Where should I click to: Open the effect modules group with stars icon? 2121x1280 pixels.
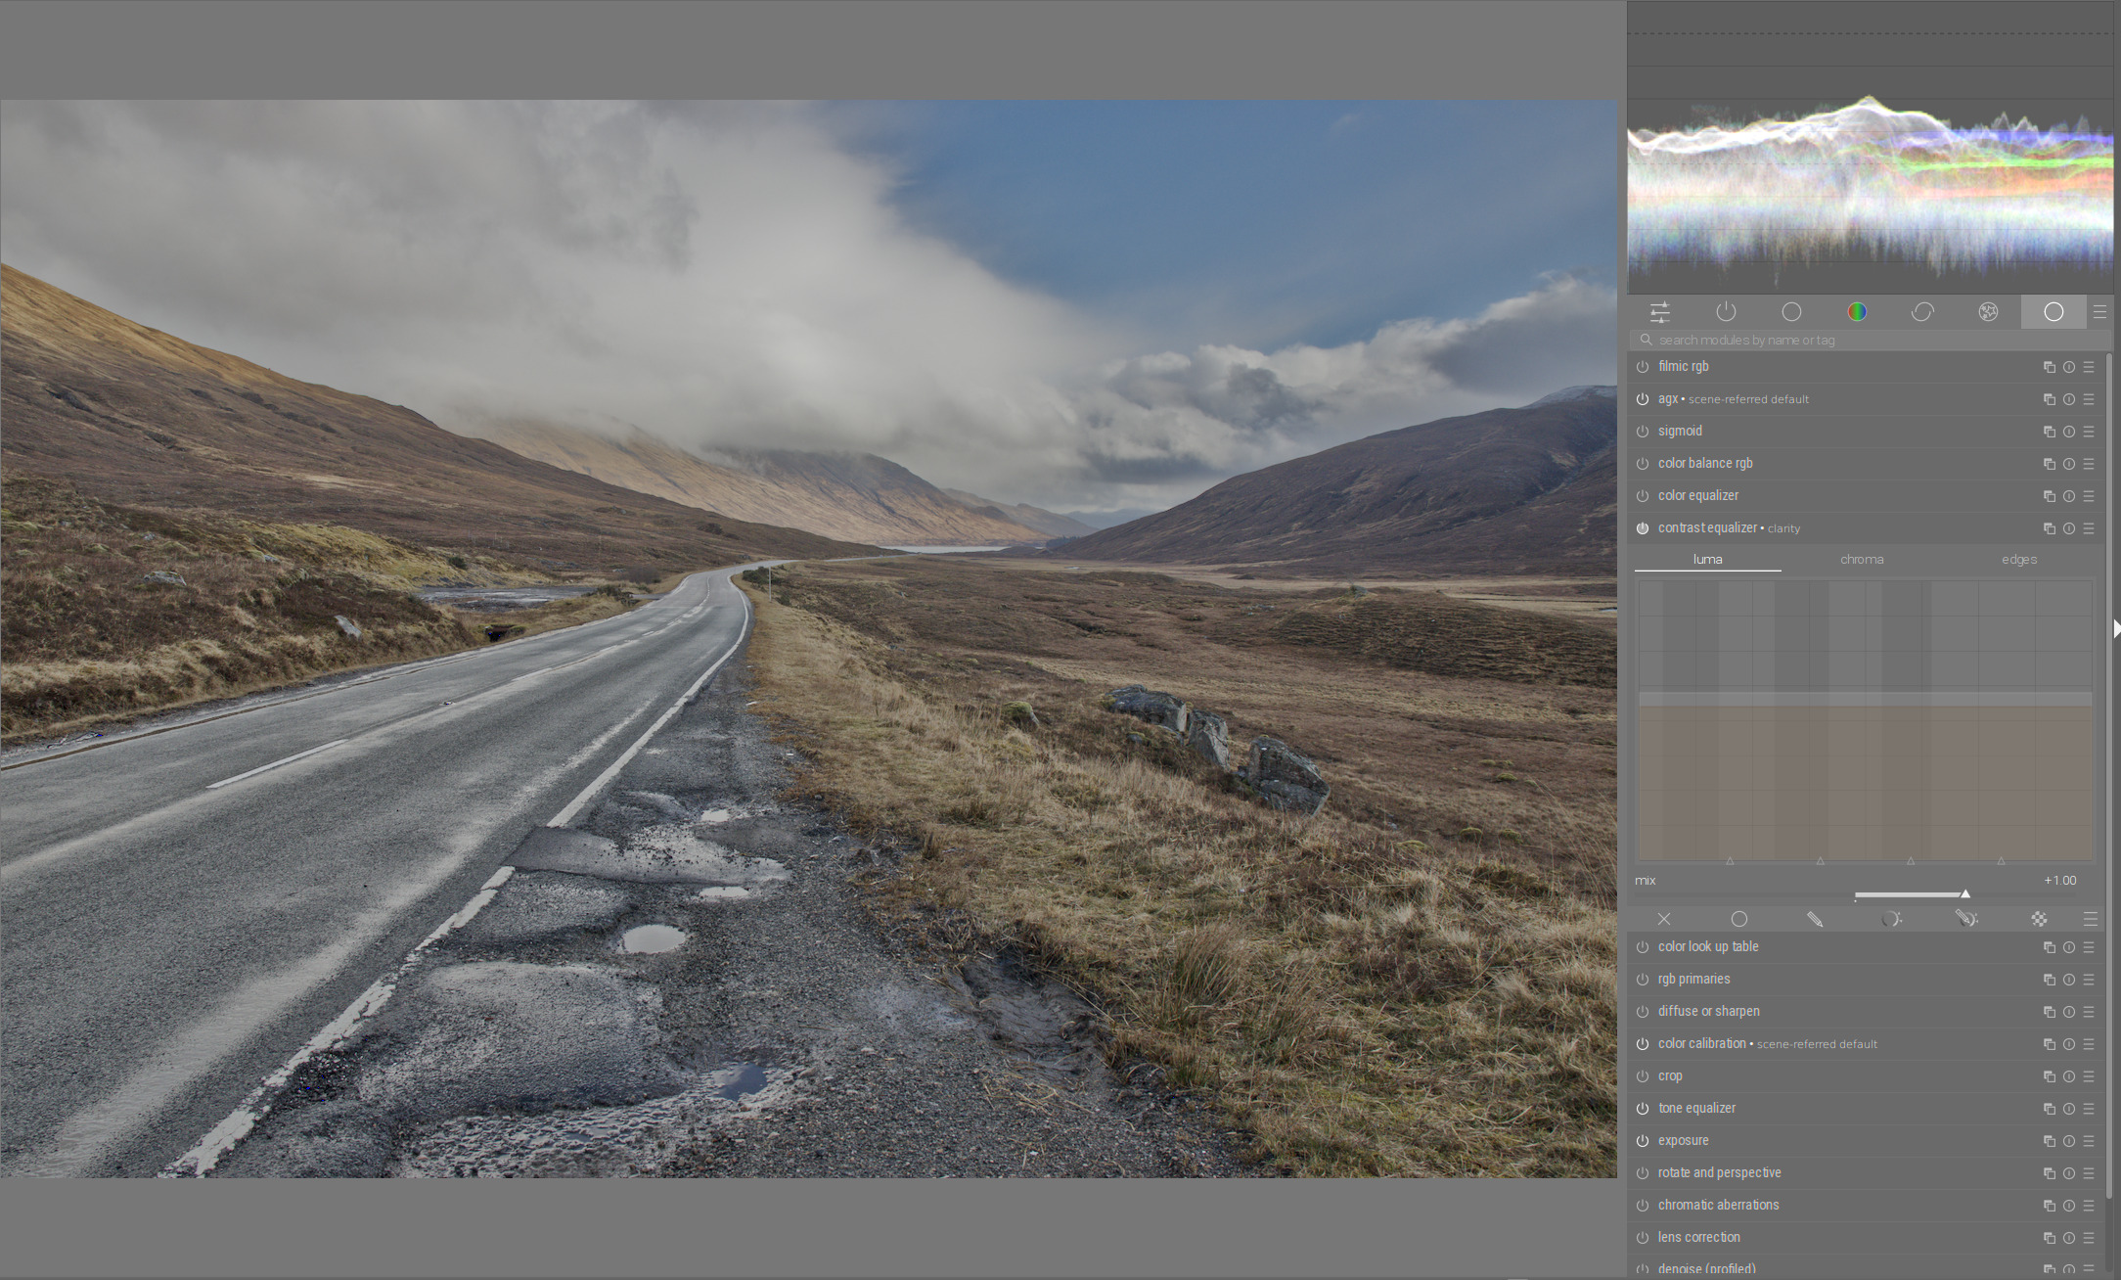tap(1988, 312)
